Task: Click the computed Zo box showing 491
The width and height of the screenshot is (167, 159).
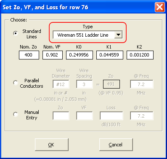Action: tap(111, 84)
